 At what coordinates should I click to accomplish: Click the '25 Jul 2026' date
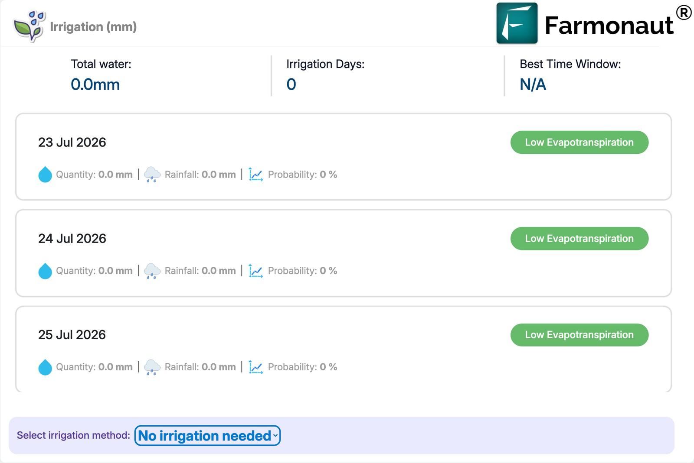pos(72,335)
